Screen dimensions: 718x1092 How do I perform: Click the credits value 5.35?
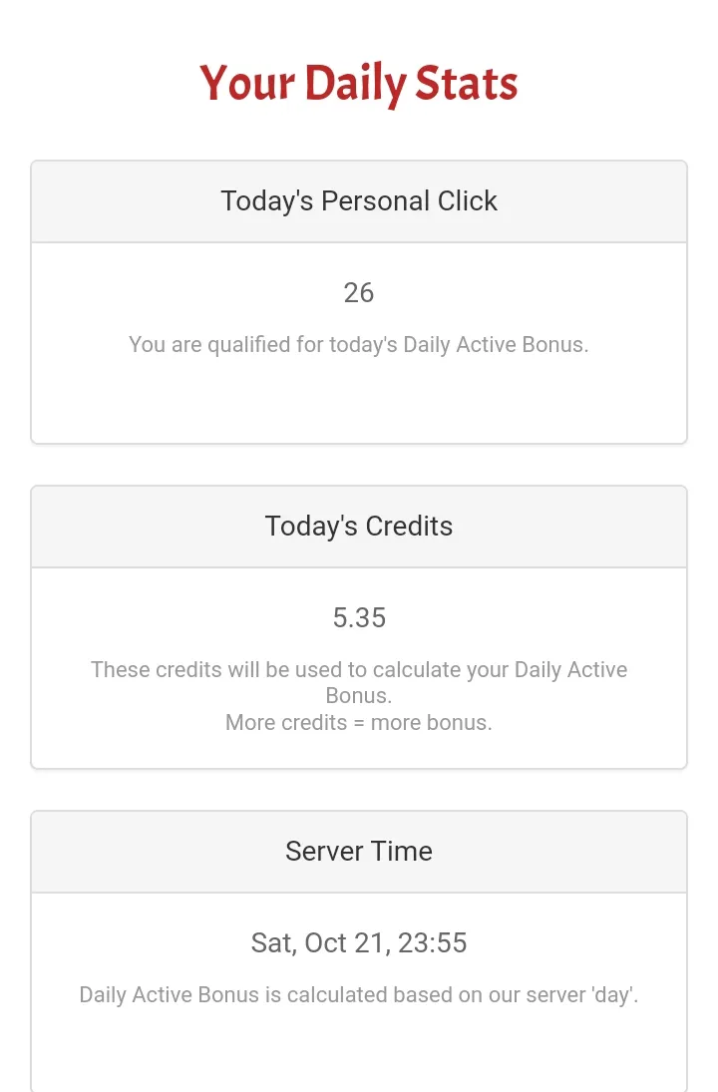coord(359,617)
